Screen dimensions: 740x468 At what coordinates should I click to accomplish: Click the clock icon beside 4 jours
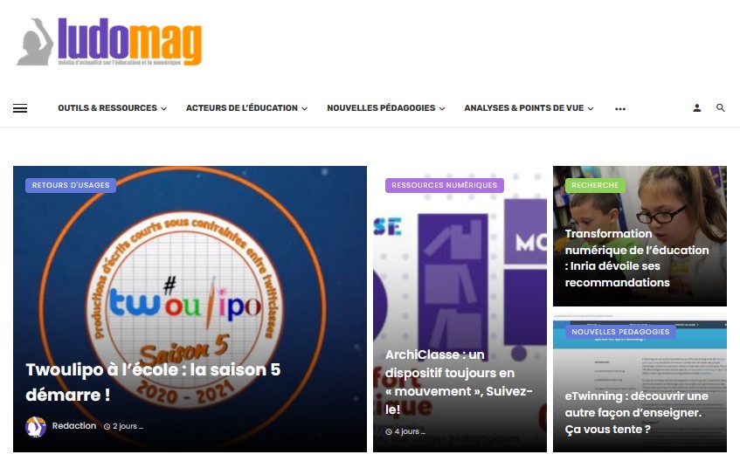(389, 431)
